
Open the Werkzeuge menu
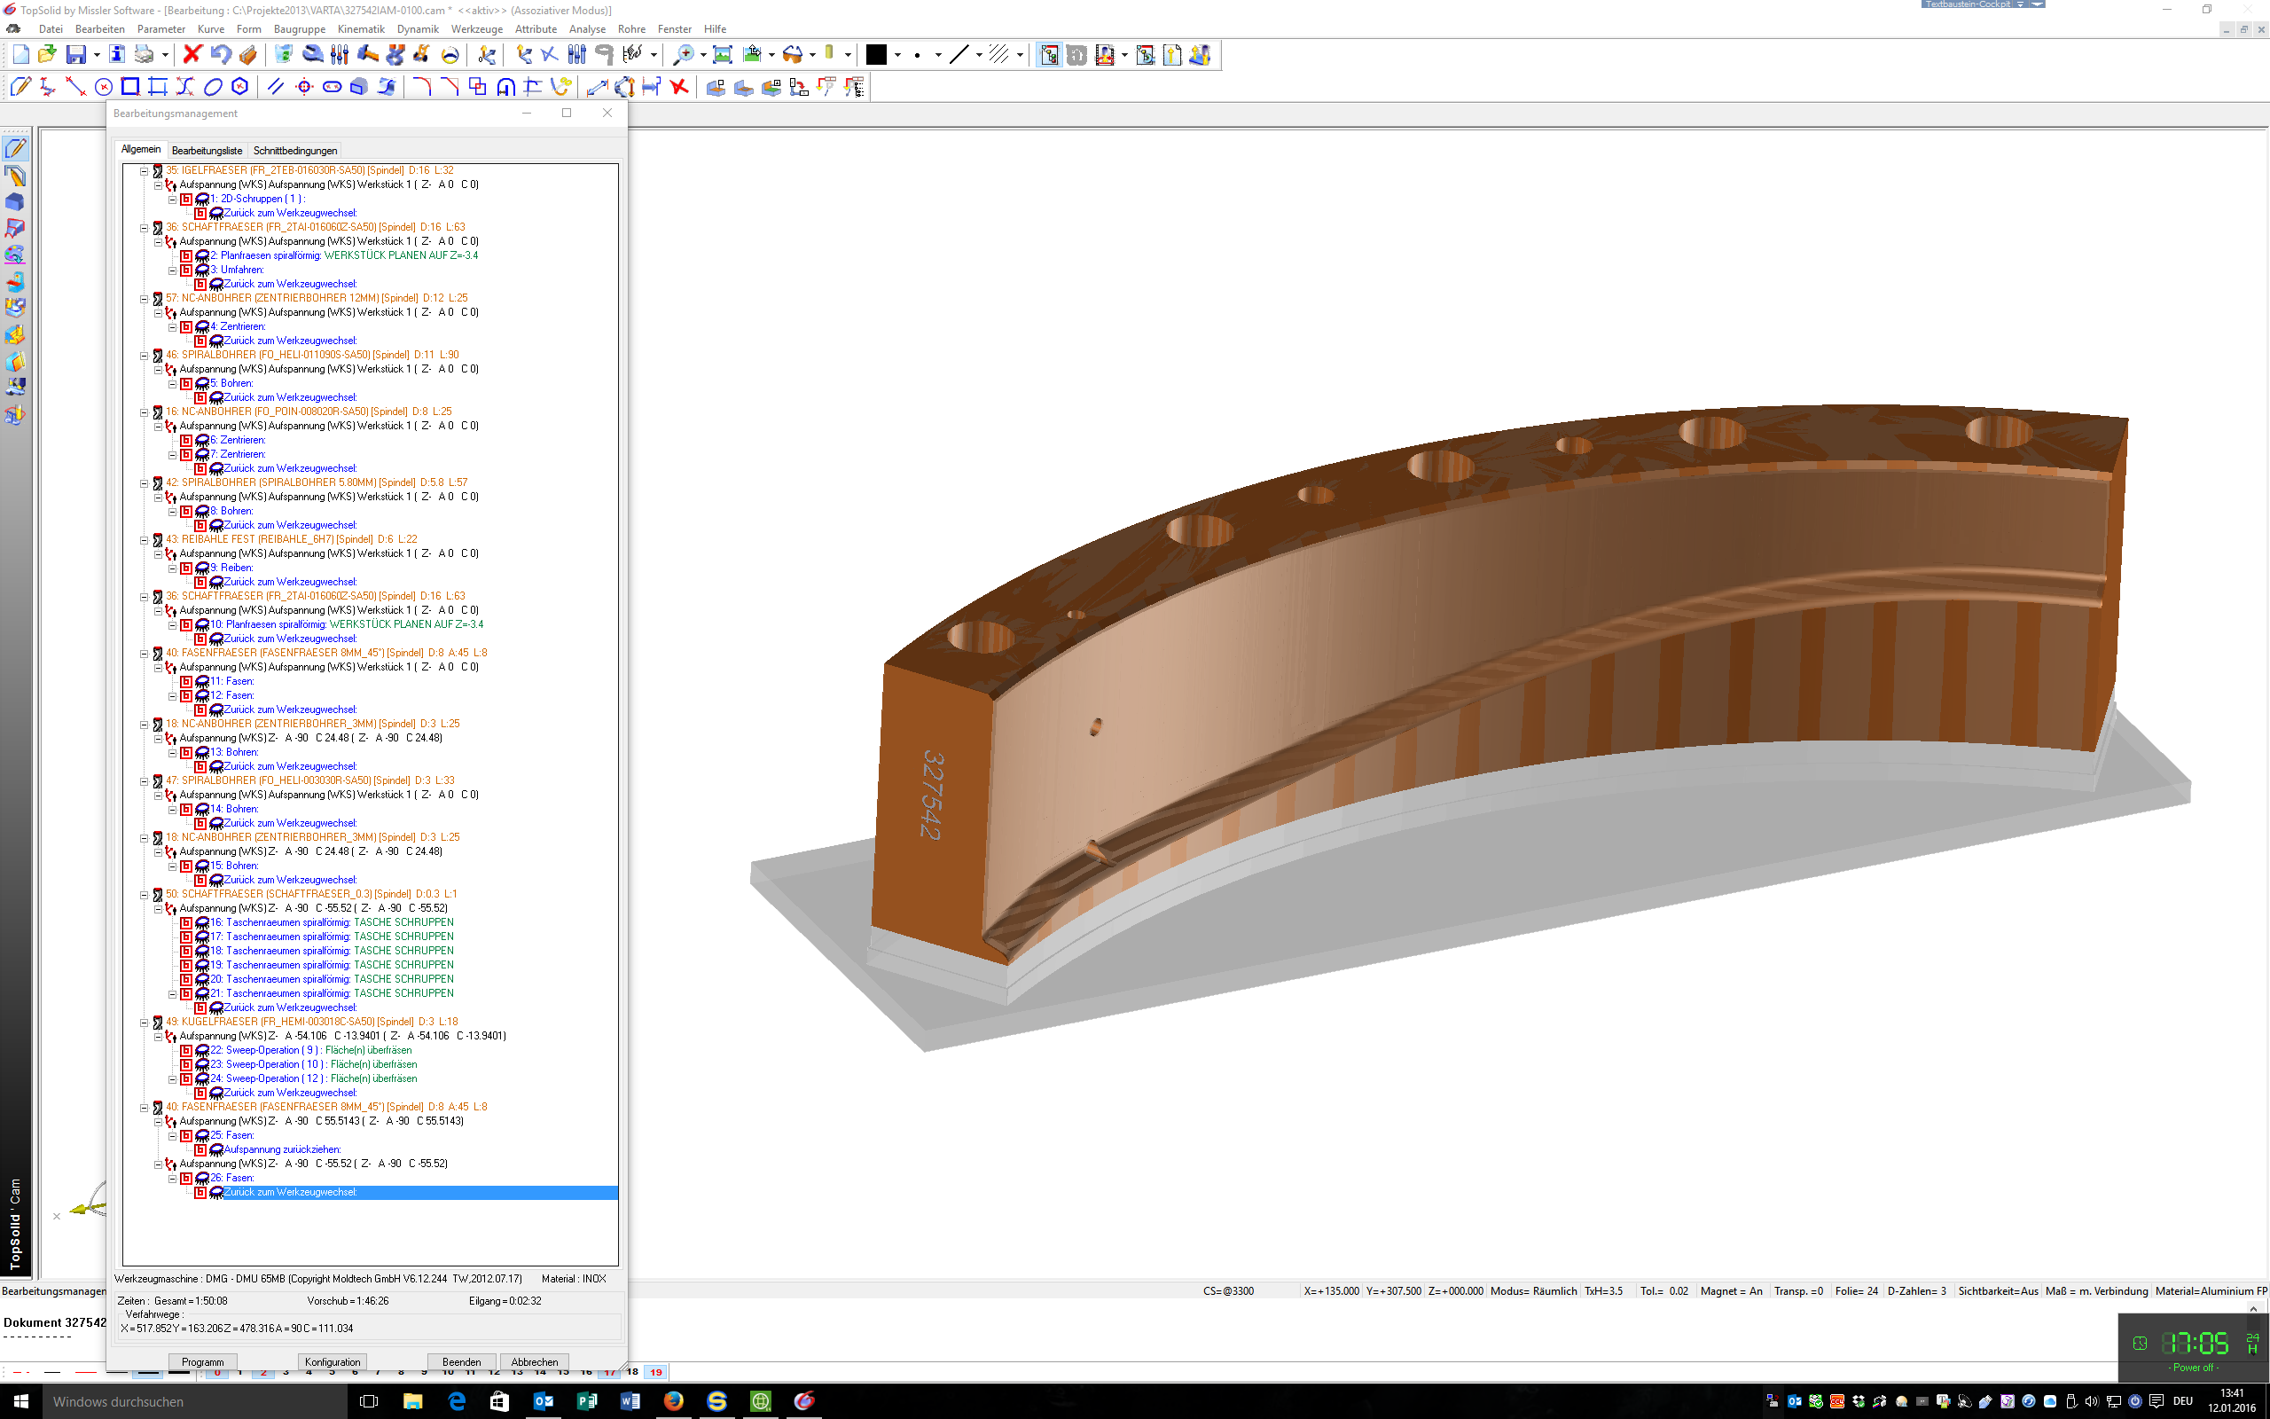[476, 29]
